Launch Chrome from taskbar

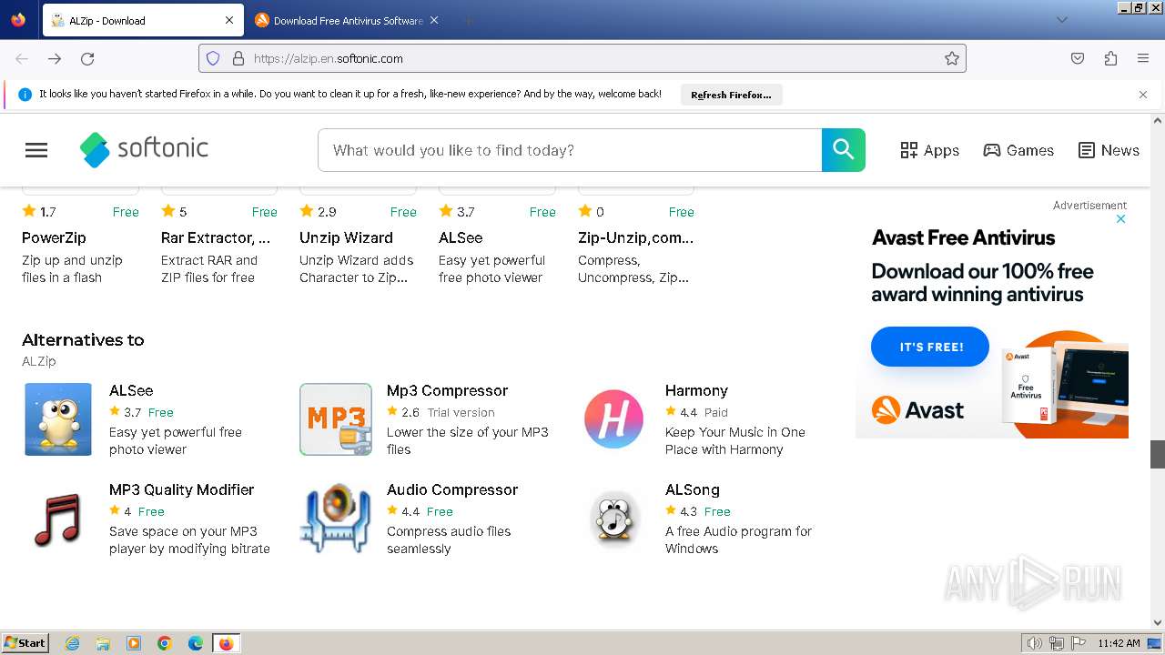click(x=165, y=643)
